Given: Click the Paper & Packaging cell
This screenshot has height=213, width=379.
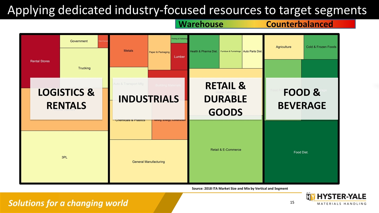Looking at the screenshot, I should [x=159, y=52].
